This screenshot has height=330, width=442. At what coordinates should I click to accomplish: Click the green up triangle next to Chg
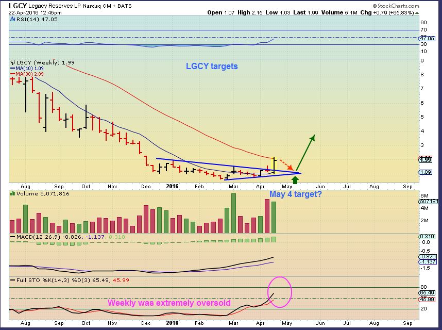(x=417, y=13)
